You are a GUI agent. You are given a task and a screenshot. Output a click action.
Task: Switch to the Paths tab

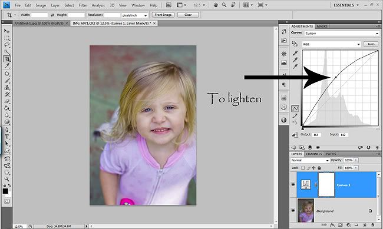(331, 154)
